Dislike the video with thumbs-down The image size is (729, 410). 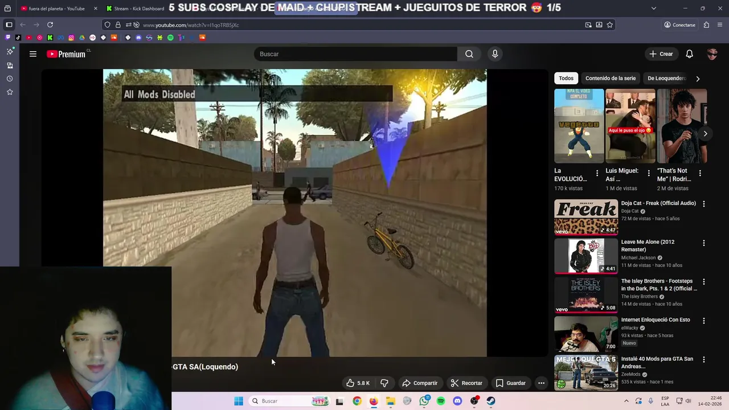pyautogui.click(x=384, y=383)
